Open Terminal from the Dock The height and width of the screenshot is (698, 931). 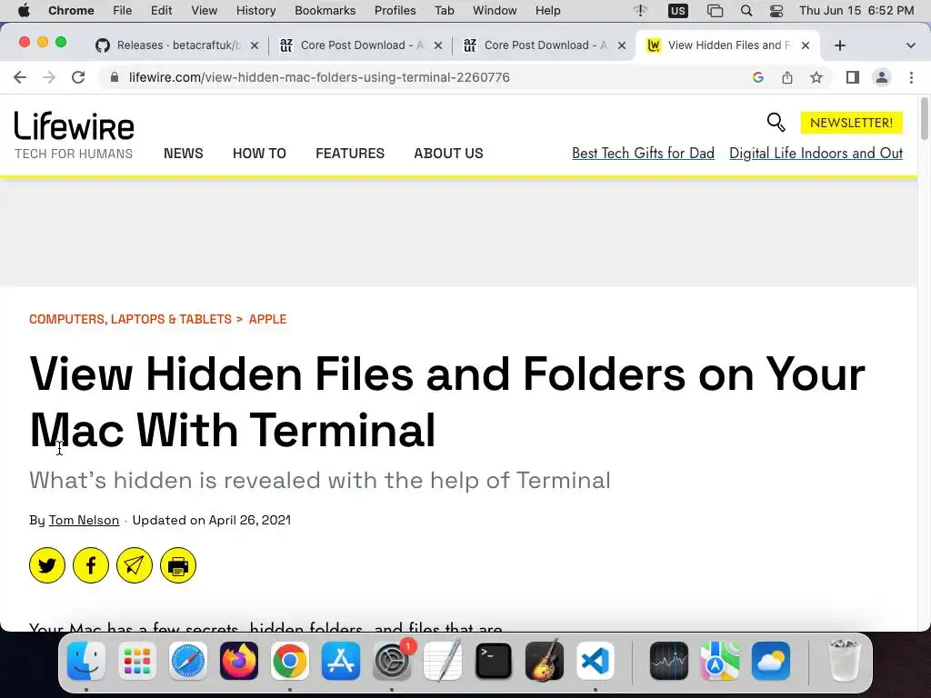tap(494, 661)
